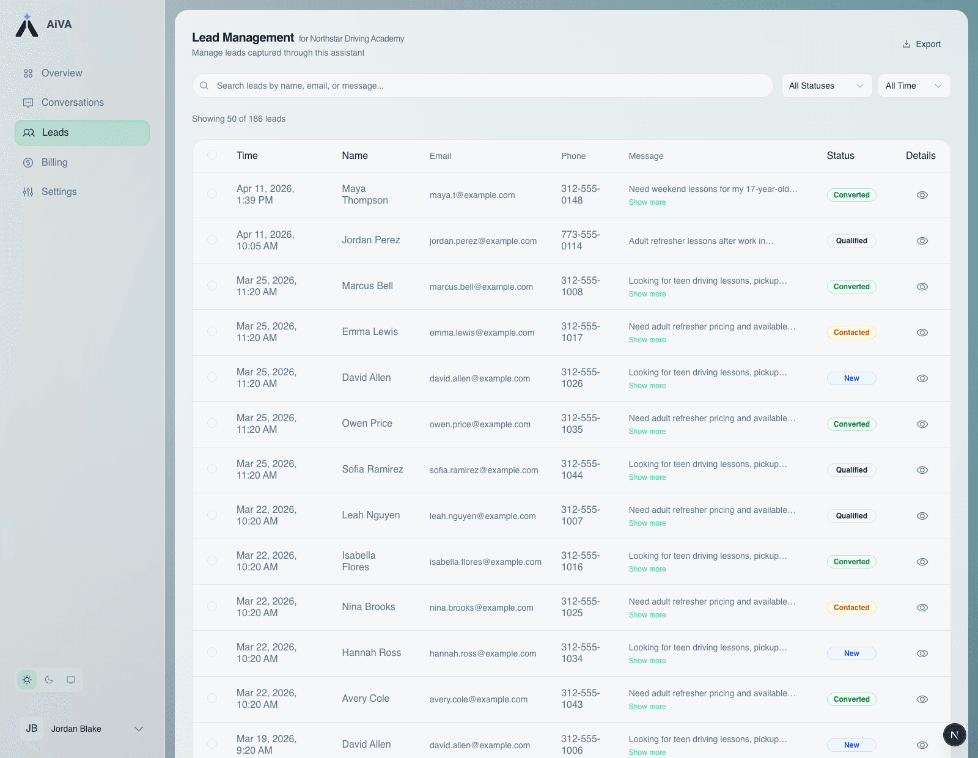Select the checkbox for Maya Thompson's lead
This screenshot has height=758, width=978.
(x=212, y=194)
